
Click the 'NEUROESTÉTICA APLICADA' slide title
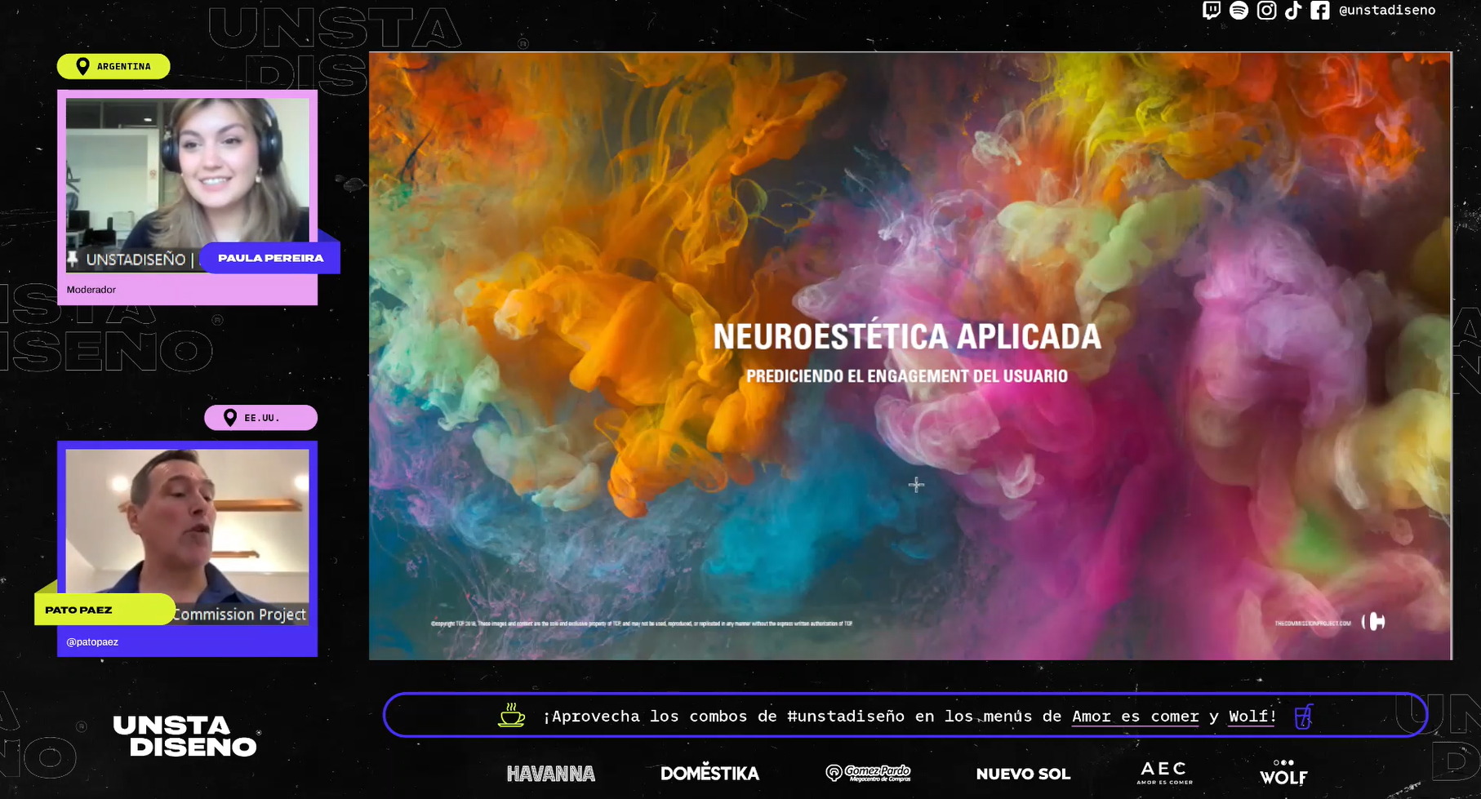[x=907, y=336]
